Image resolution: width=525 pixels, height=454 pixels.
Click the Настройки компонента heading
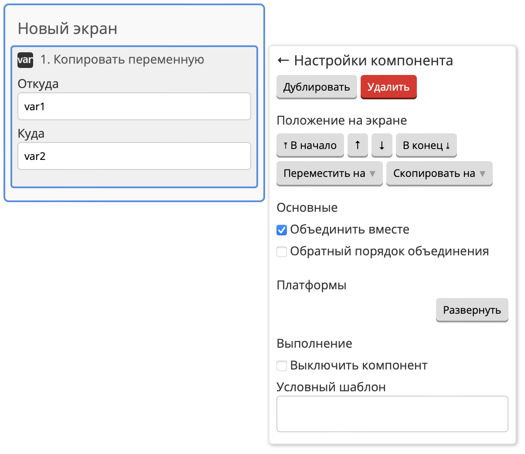point(374,61)
